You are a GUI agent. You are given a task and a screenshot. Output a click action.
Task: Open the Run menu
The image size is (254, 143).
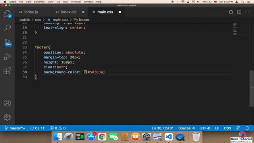click(65, 2)
